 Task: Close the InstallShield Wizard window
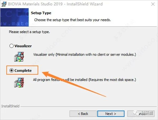pyautogui.click(x=153, y=4)
